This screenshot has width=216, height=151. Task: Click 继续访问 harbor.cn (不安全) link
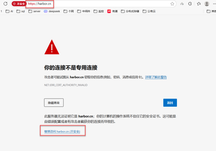[x=62, y=132]
